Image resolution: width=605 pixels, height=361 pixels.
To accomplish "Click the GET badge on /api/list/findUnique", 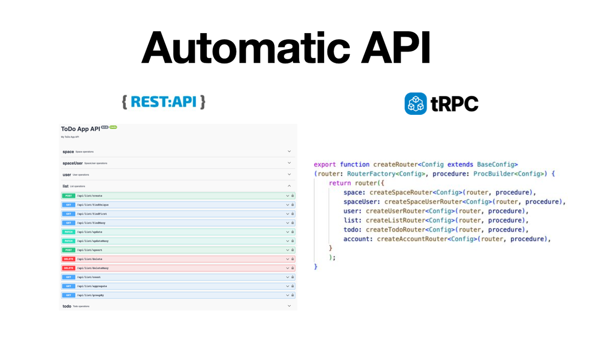I will pyautogui.click(x=69, y=205).
